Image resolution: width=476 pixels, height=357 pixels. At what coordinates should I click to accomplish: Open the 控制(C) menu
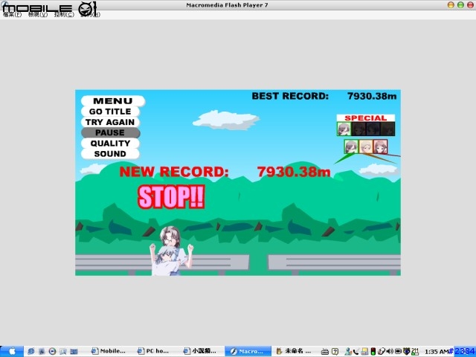[x=64, y=14]
